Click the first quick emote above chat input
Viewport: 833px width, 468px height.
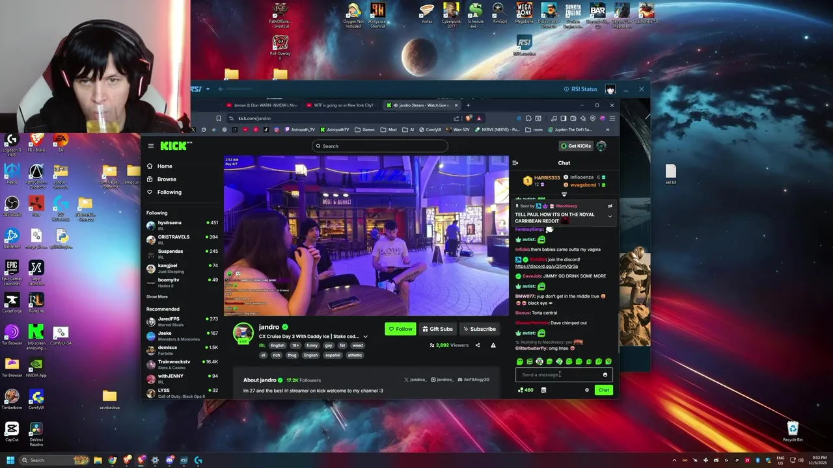[519, 361]
